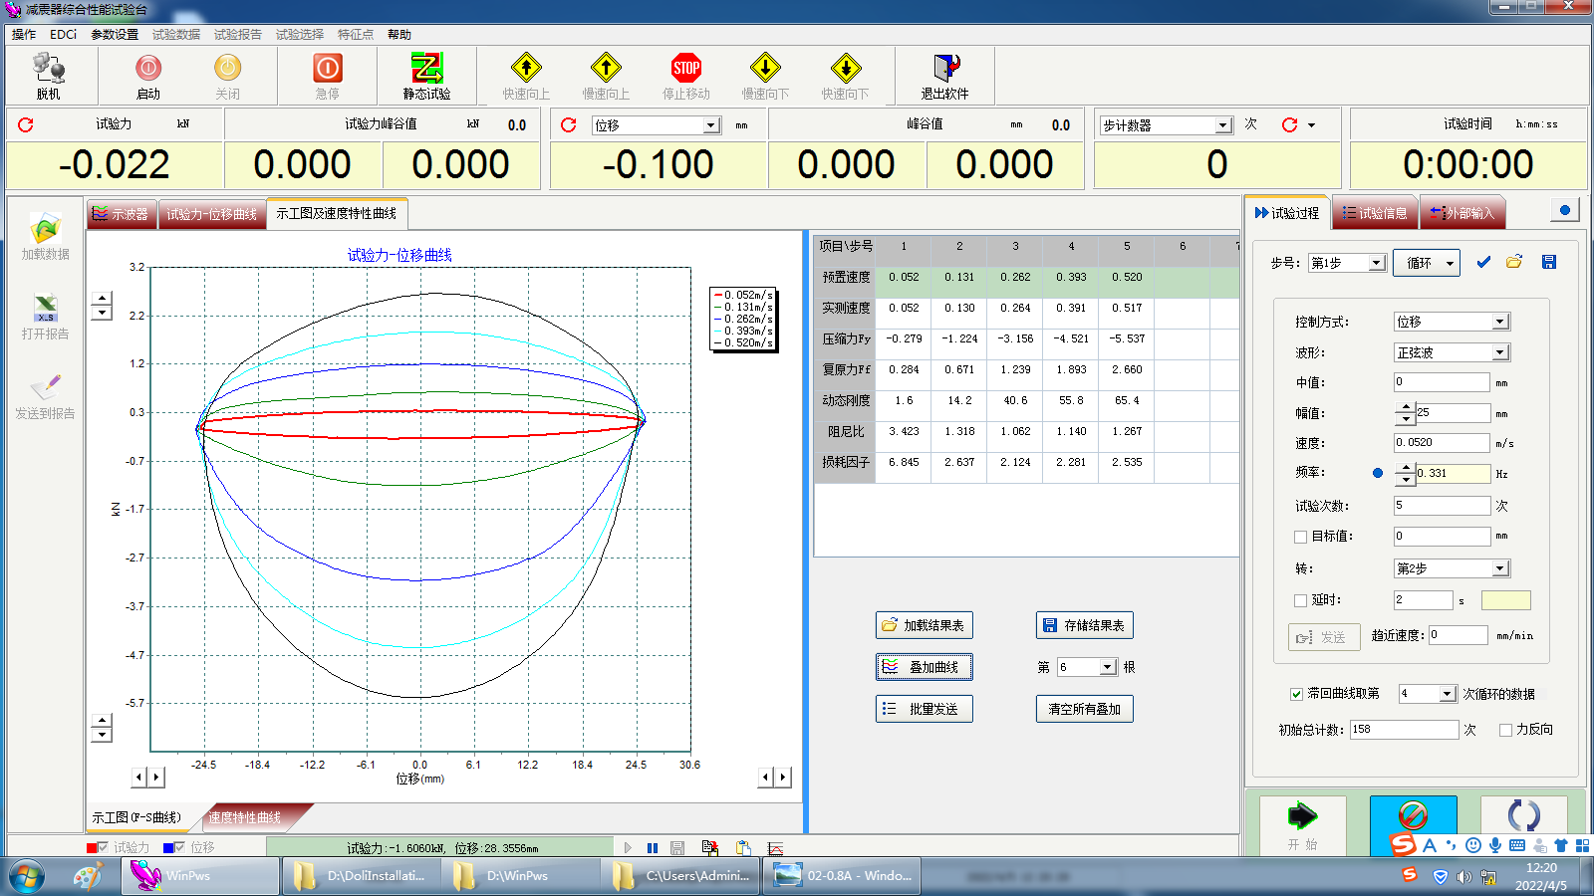Open the 波形 waveform dropdown
The width and height of the screenshot is (1594, 896).
[x=1500, y=352]
